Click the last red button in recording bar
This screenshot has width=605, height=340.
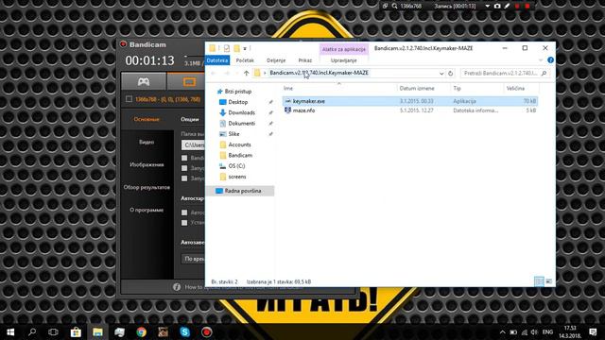527,7
